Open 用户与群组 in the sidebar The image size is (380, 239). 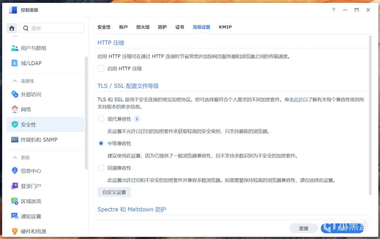point(45,48)
